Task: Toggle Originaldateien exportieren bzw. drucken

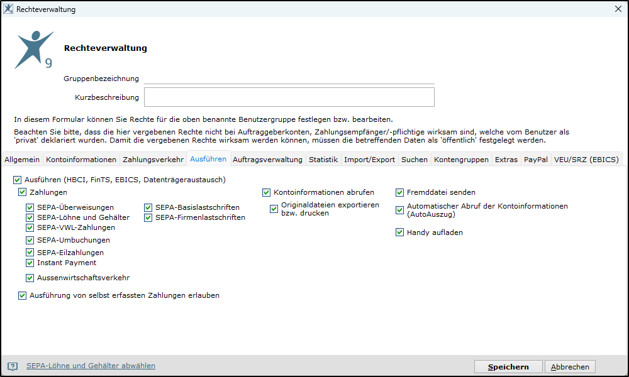Action: coord(274,209)
